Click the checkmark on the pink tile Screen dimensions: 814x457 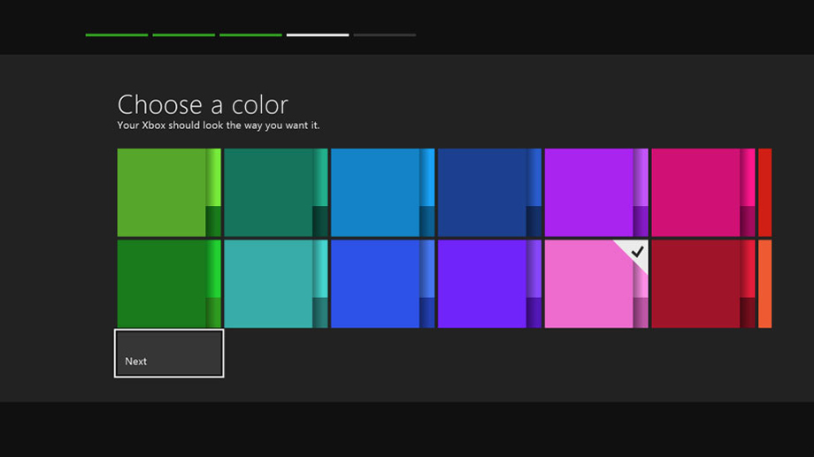[637, 252]
